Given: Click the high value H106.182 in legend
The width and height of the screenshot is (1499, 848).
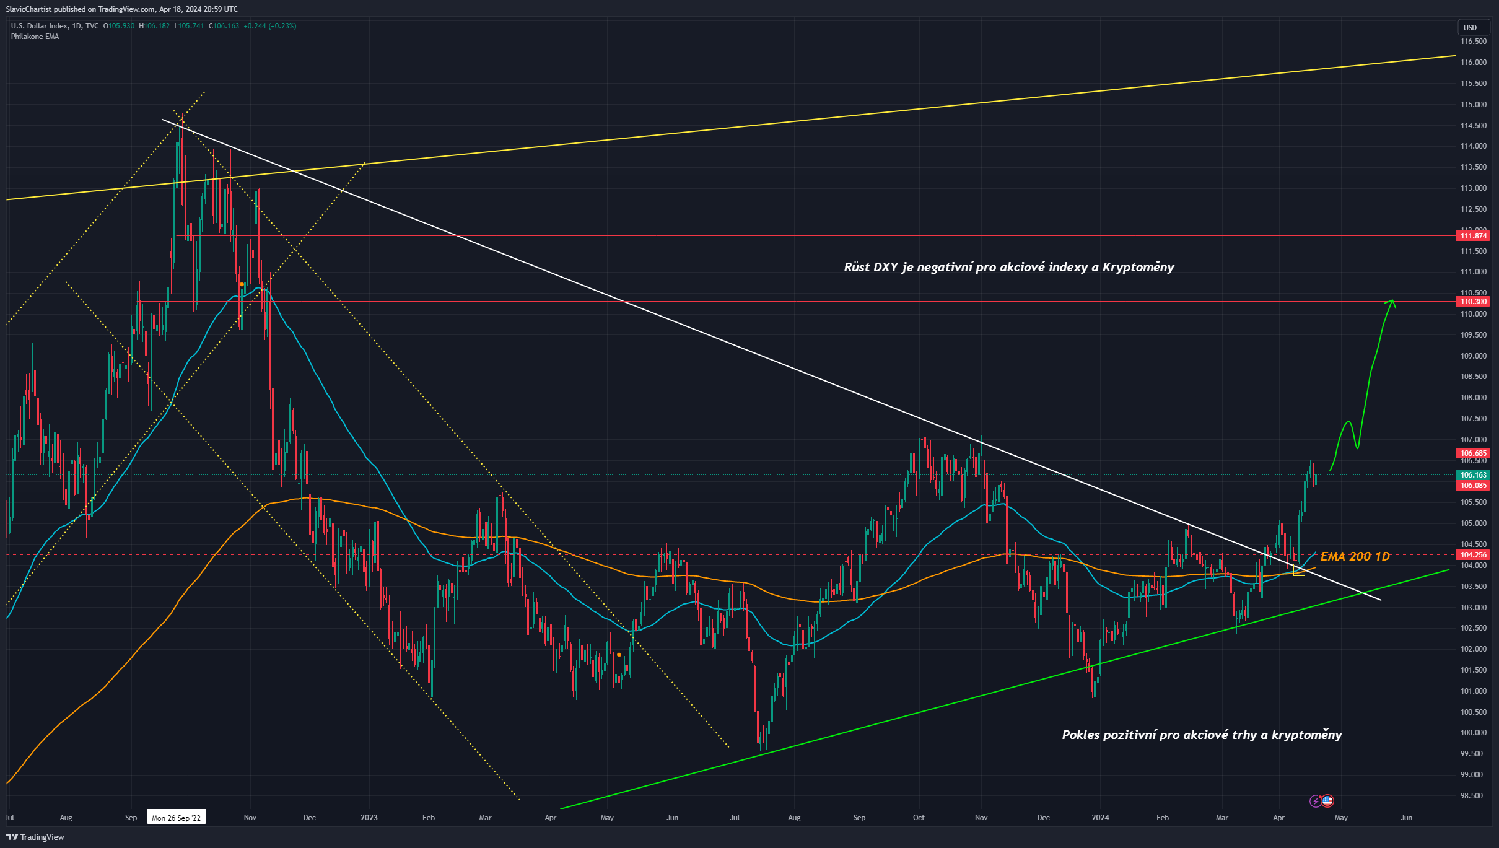Looking at the screenshot, I should click(154, 26).
